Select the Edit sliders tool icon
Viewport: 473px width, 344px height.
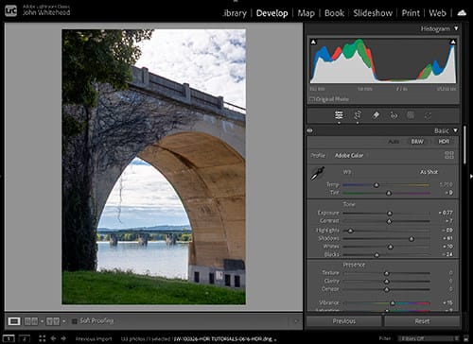(x=339, y=115)
